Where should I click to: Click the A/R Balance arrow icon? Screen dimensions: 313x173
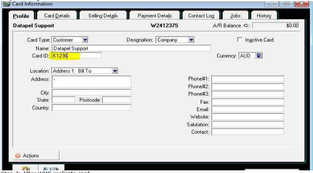click(246, 25)
